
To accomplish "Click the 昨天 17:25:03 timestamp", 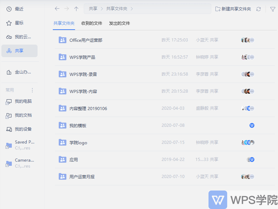I will (175, 40).
